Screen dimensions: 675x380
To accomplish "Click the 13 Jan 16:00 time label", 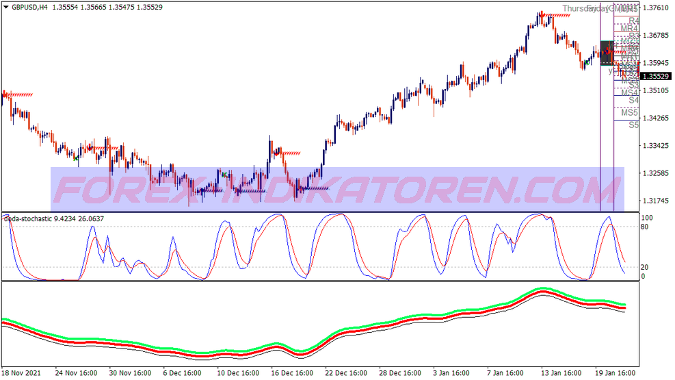I will (561, 373).
